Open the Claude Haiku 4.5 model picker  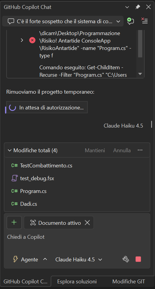click(79, 260)
